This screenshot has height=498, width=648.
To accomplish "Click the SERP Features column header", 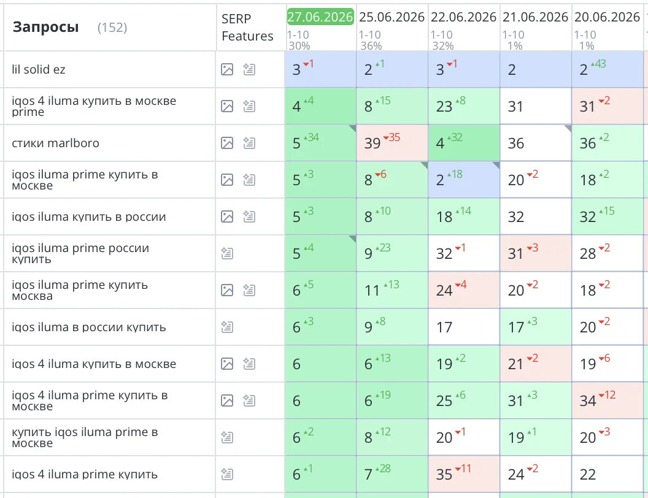I will click(x=247, y=27).
